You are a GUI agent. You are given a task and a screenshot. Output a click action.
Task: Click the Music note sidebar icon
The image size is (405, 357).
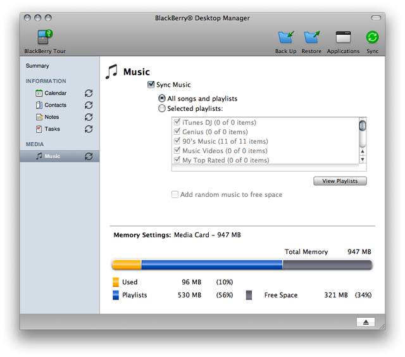pos(39,156)
